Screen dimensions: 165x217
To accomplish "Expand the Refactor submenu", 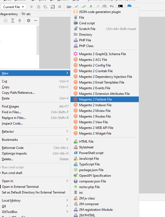I will [x=35, y=132].
